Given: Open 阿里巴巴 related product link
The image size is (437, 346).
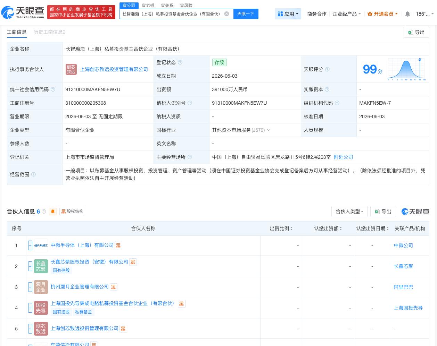Looking at the screenshot, I should [403, 287].
